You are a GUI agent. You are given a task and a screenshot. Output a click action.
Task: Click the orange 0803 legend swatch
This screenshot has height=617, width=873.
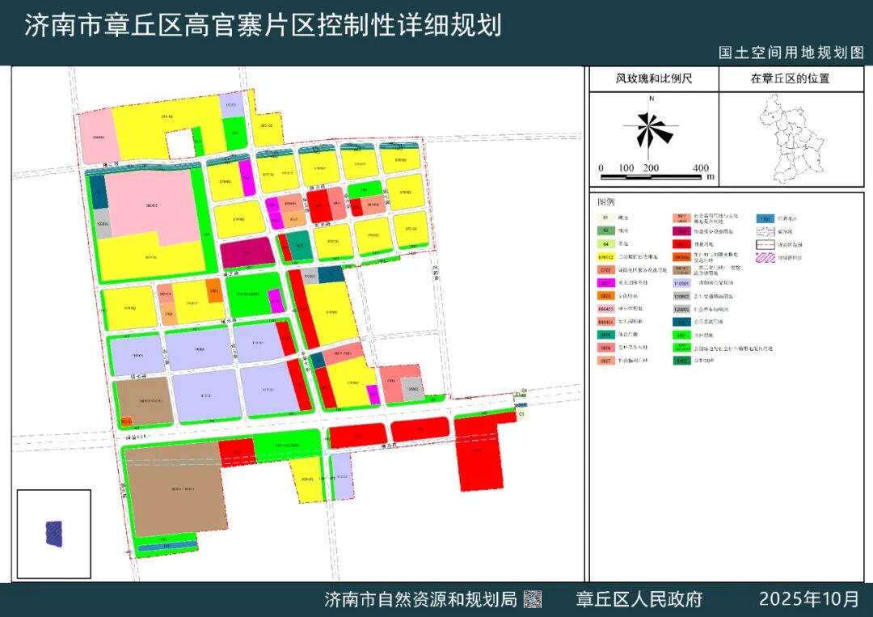606,296
